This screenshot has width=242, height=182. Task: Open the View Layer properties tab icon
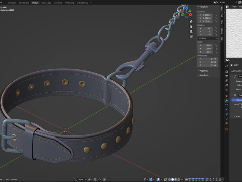click(227, 81)
